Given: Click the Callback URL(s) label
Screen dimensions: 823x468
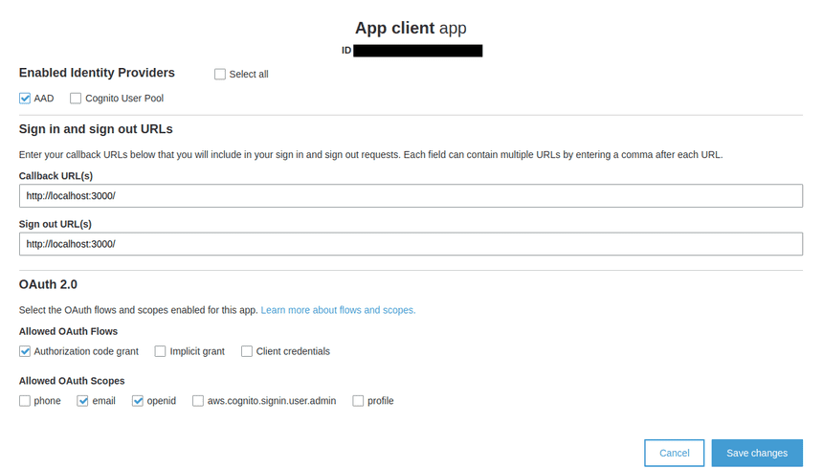Looking at the screenshot, I should [56, 176].
